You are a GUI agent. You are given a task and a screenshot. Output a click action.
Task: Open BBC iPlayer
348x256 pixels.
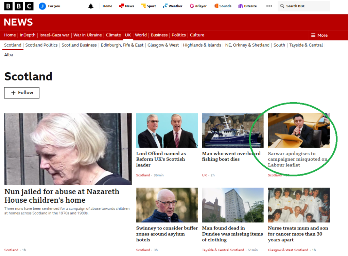tap(198, 6)
